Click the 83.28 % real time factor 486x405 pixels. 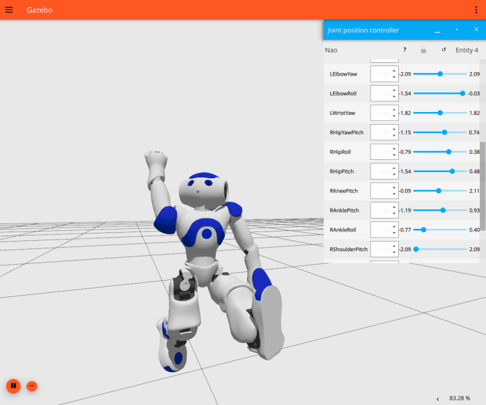click(460, 398)
